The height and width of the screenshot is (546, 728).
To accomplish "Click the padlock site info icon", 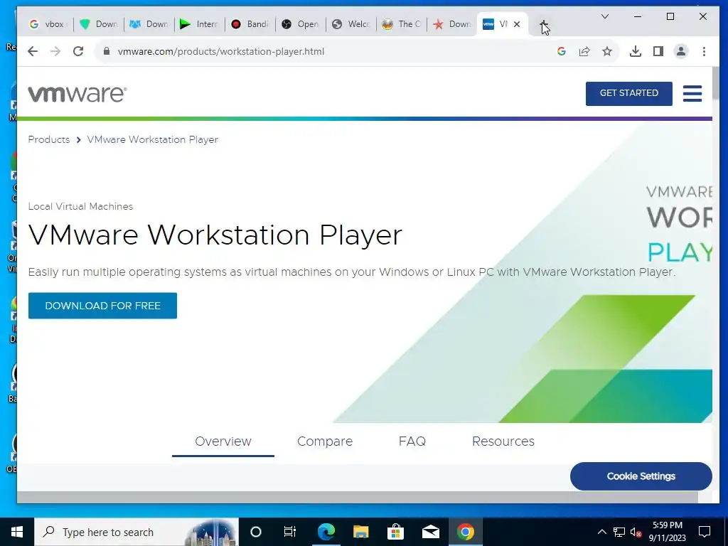I will click(107, 51).
